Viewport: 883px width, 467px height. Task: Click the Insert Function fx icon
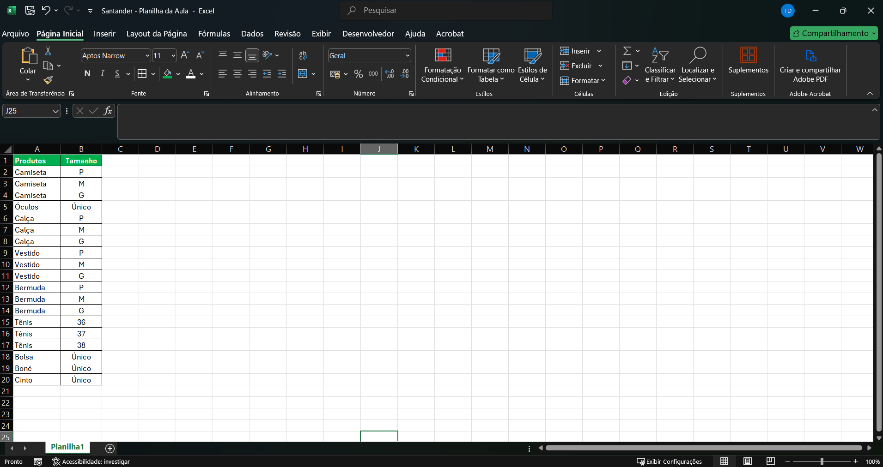point(108,111)
